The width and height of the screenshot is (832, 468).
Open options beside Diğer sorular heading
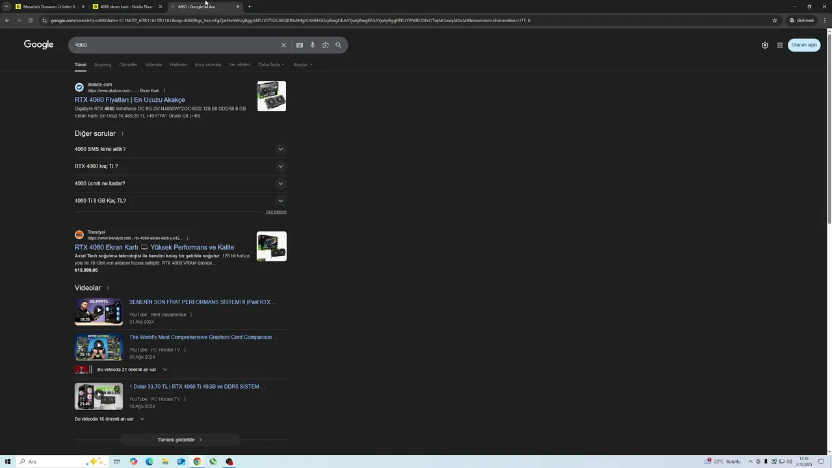click(122, 134)
